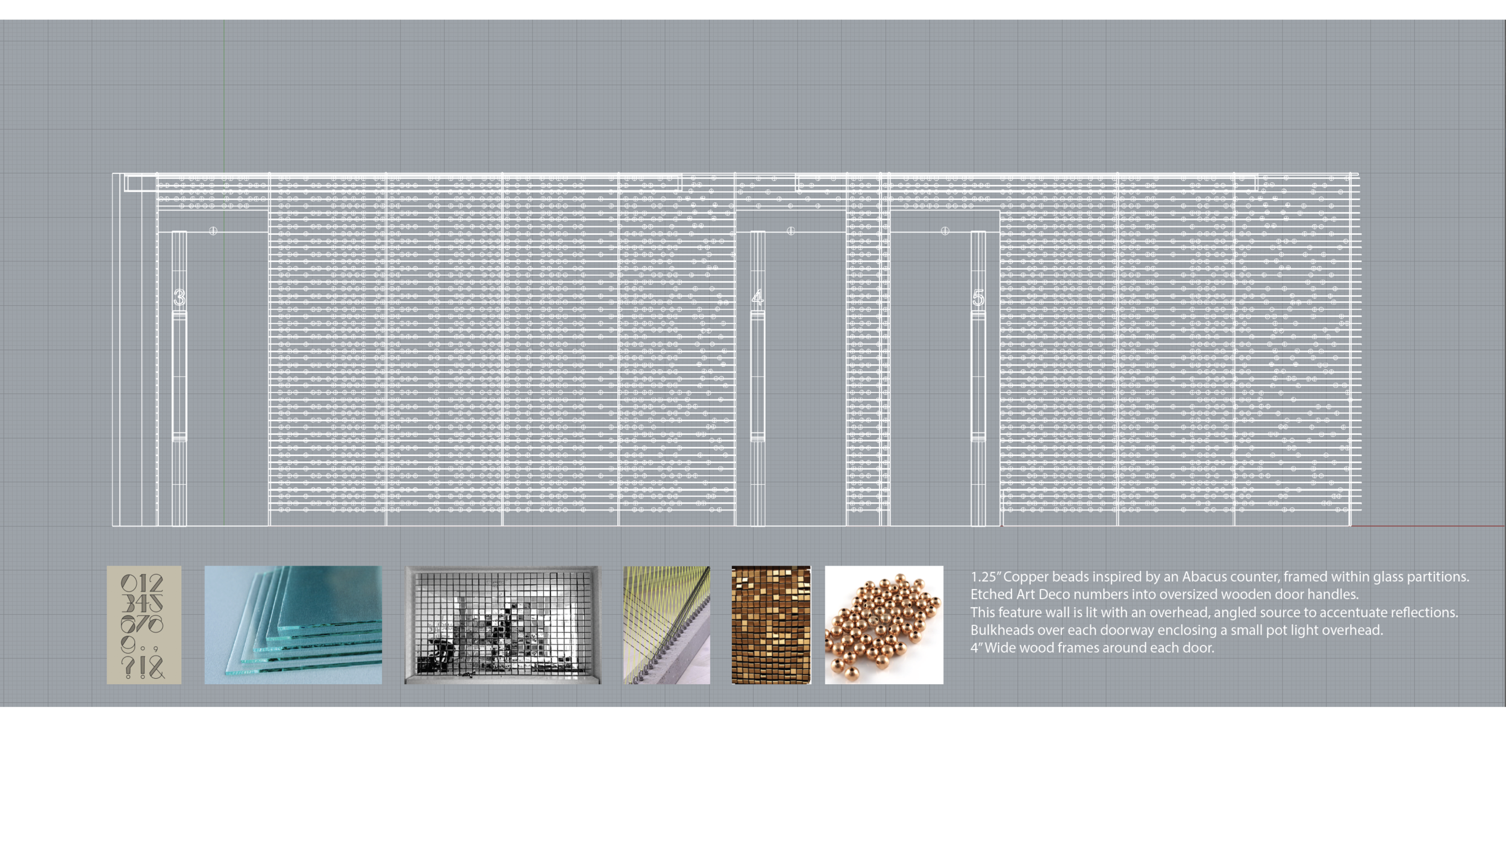1506x845 pixels.
Task: Select the door number "4" in the drawing
Action: pos(757,297)
